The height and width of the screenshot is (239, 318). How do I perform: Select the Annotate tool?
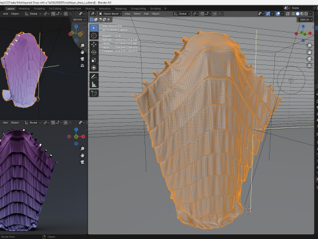click(x=94, y=77)
